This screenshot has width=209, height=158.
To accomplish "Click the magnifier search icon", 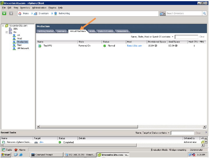I will [204, 13].
